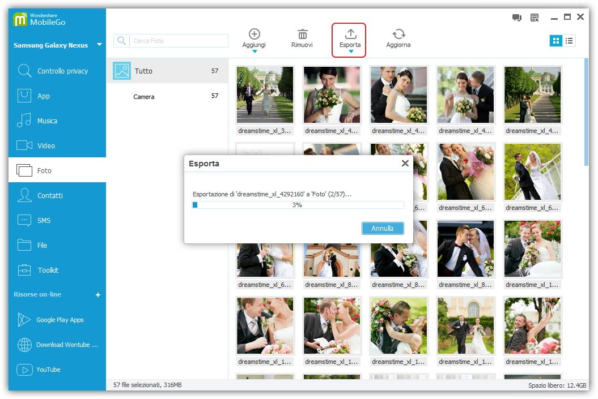This screenshot has height=399, width=598.
Task: Switch to grid thumbnail view
Action: pos(555,41)
